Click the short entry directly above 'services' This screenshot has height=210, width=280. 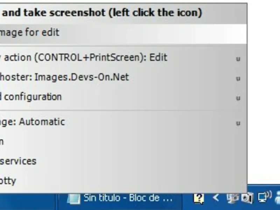tap(3, 141)
